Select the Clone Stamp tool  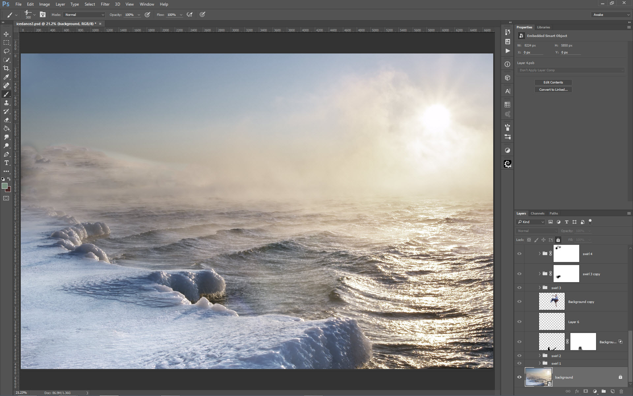click(x=6, y=103)
